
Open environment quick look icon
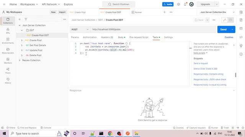241,12
